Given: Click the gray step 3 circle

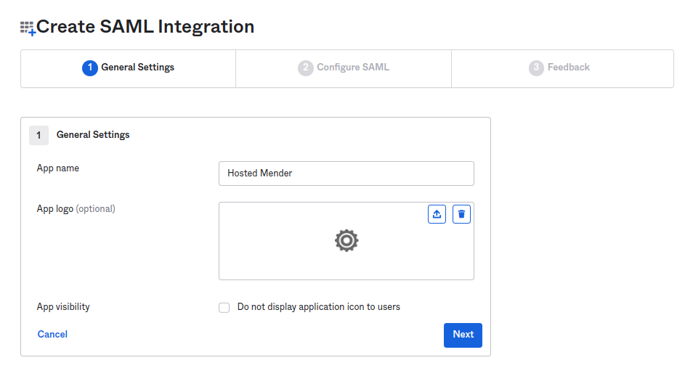Looking at the screenshot, I should pyautogui.click(x=536, y=68).
